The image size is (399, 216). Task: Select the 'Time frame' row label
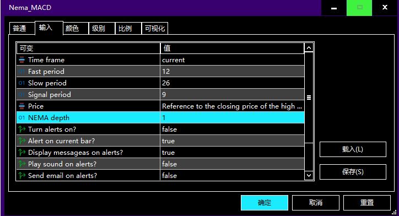click(46, 60)
